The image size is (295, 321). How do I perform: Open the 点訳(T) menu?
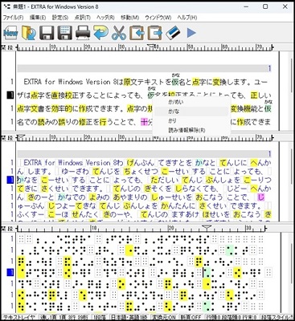coord(82,18)
